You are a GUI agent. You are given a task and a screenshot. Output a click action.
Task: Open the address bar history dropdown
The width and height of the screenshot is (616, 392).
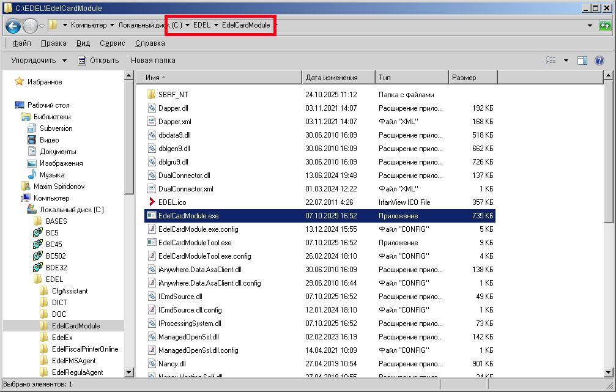[590, 26]
